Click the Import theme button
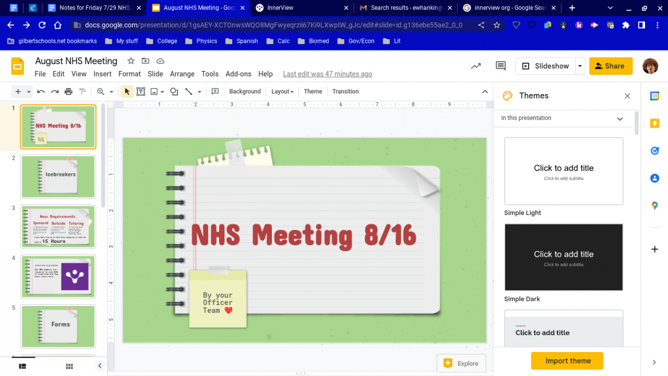The image size is (668, 376). (x=567, y=361)
